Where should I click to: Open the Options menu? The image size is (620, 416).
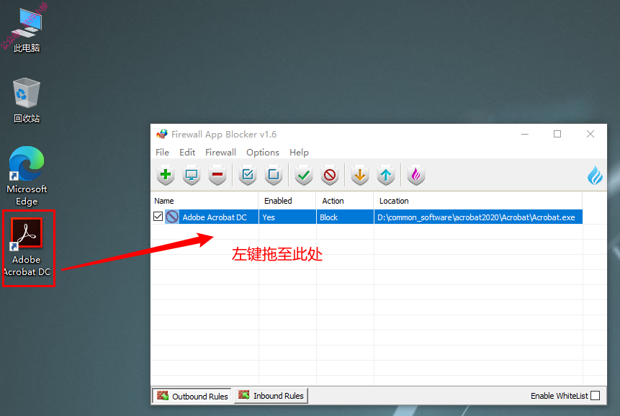coord(263,153)
